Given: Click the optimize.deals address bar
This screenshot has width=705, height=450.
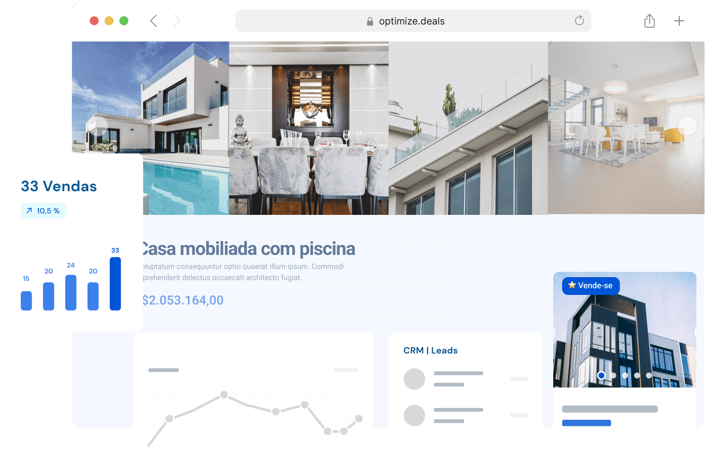Looking at the screenshot, I should click(413, 21).
